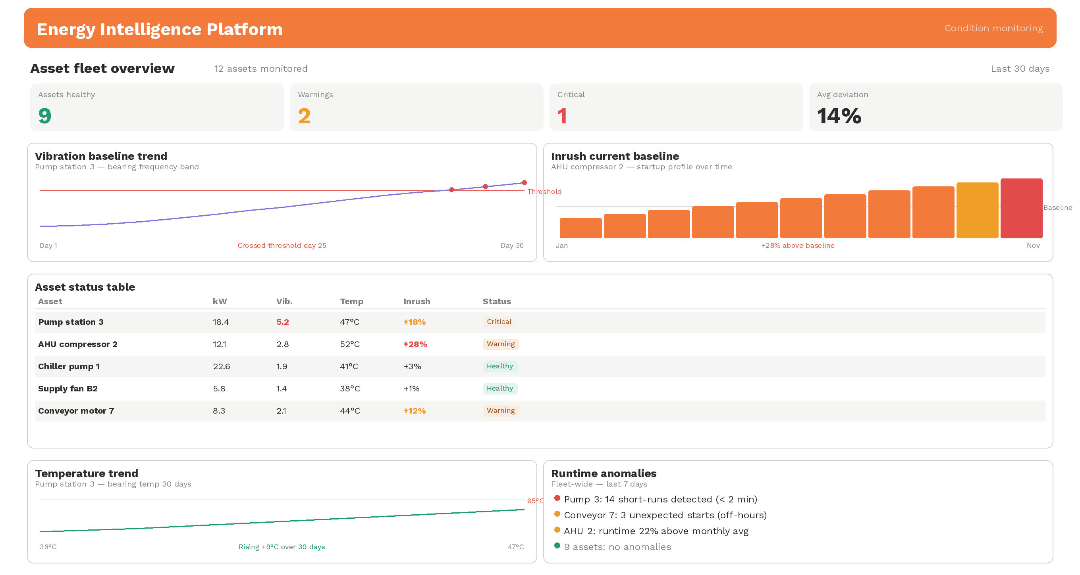Open the Asset status table section
The width and height of the screenshot is (1080, 575).
click(x=85, y=287)
